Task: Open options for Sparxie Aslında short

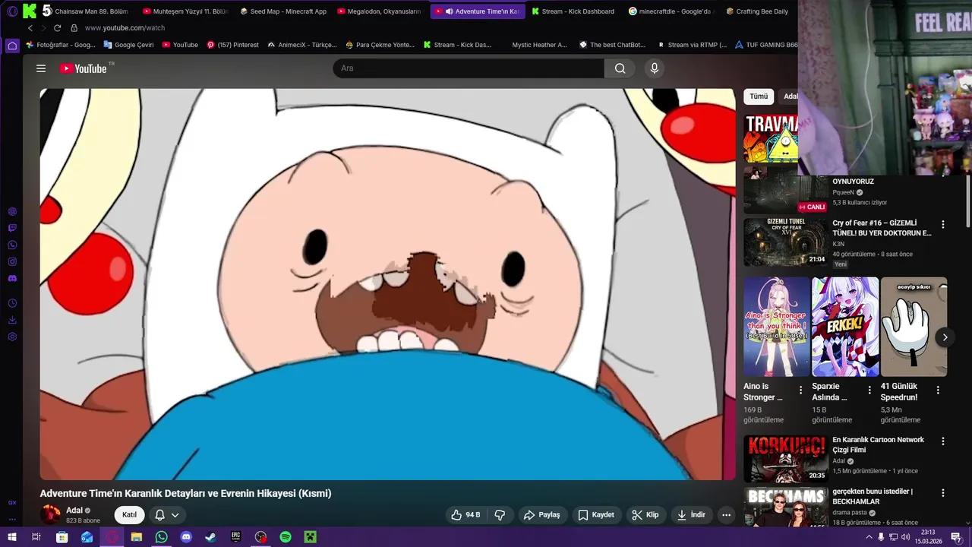Action: (868, 390)
